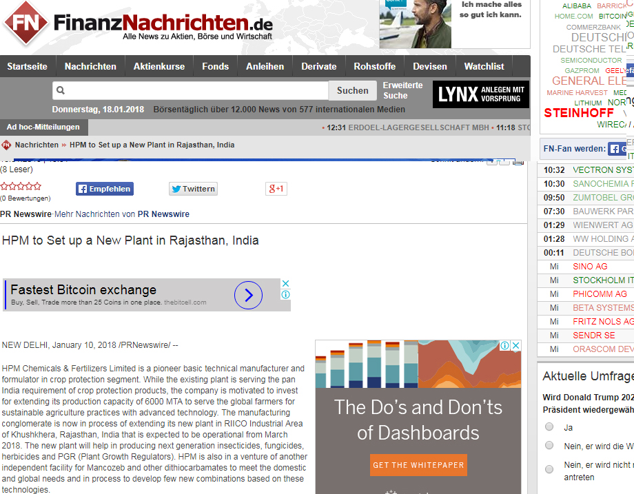634x494 pixels.
Task: Click the print icon above article
Action: coord(518,162)
